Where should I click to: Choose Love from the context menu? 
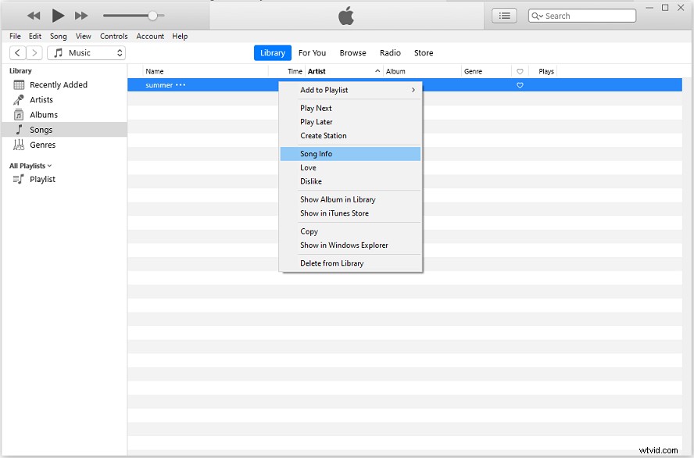coord(308,167)
